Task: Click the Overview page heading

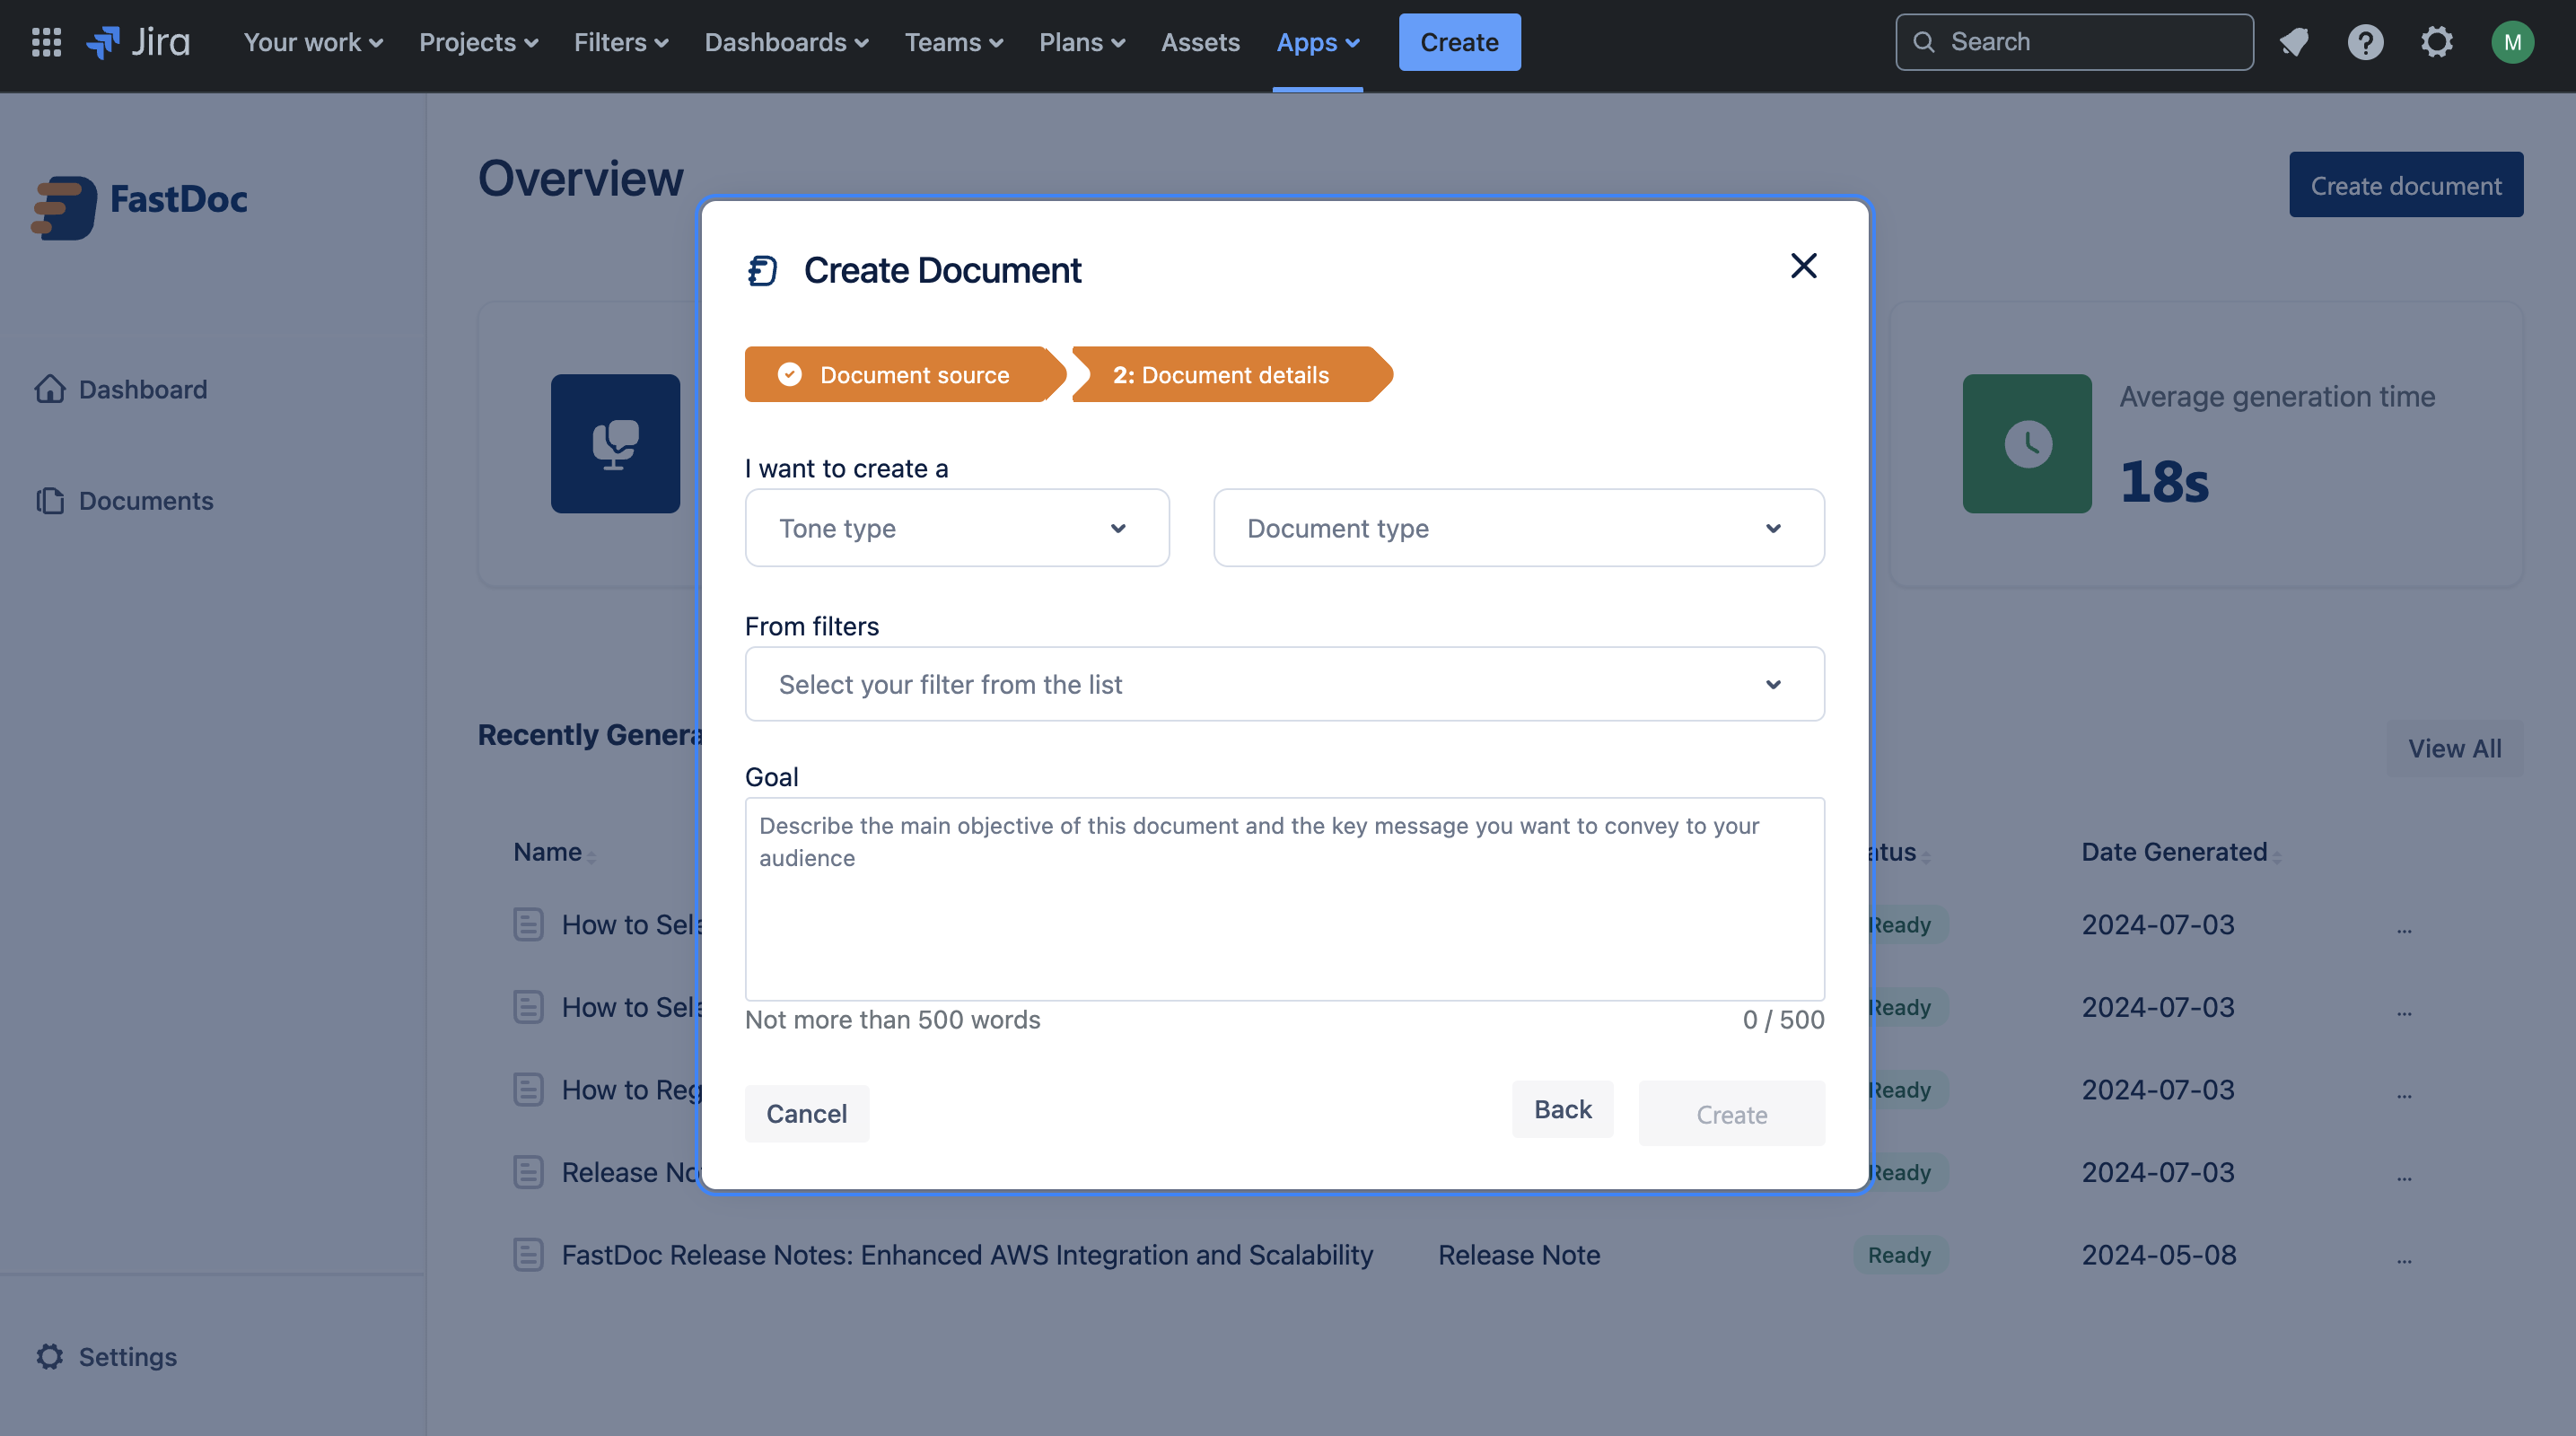Action: (x=580, y=178)
